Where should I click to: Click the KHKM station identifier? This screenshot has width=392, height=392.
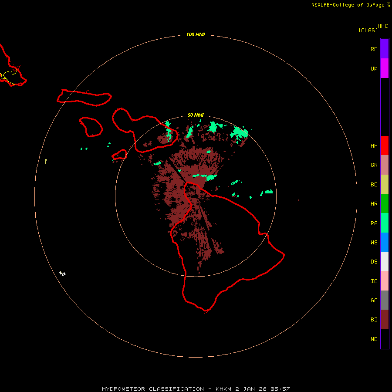tap(223, 389)
